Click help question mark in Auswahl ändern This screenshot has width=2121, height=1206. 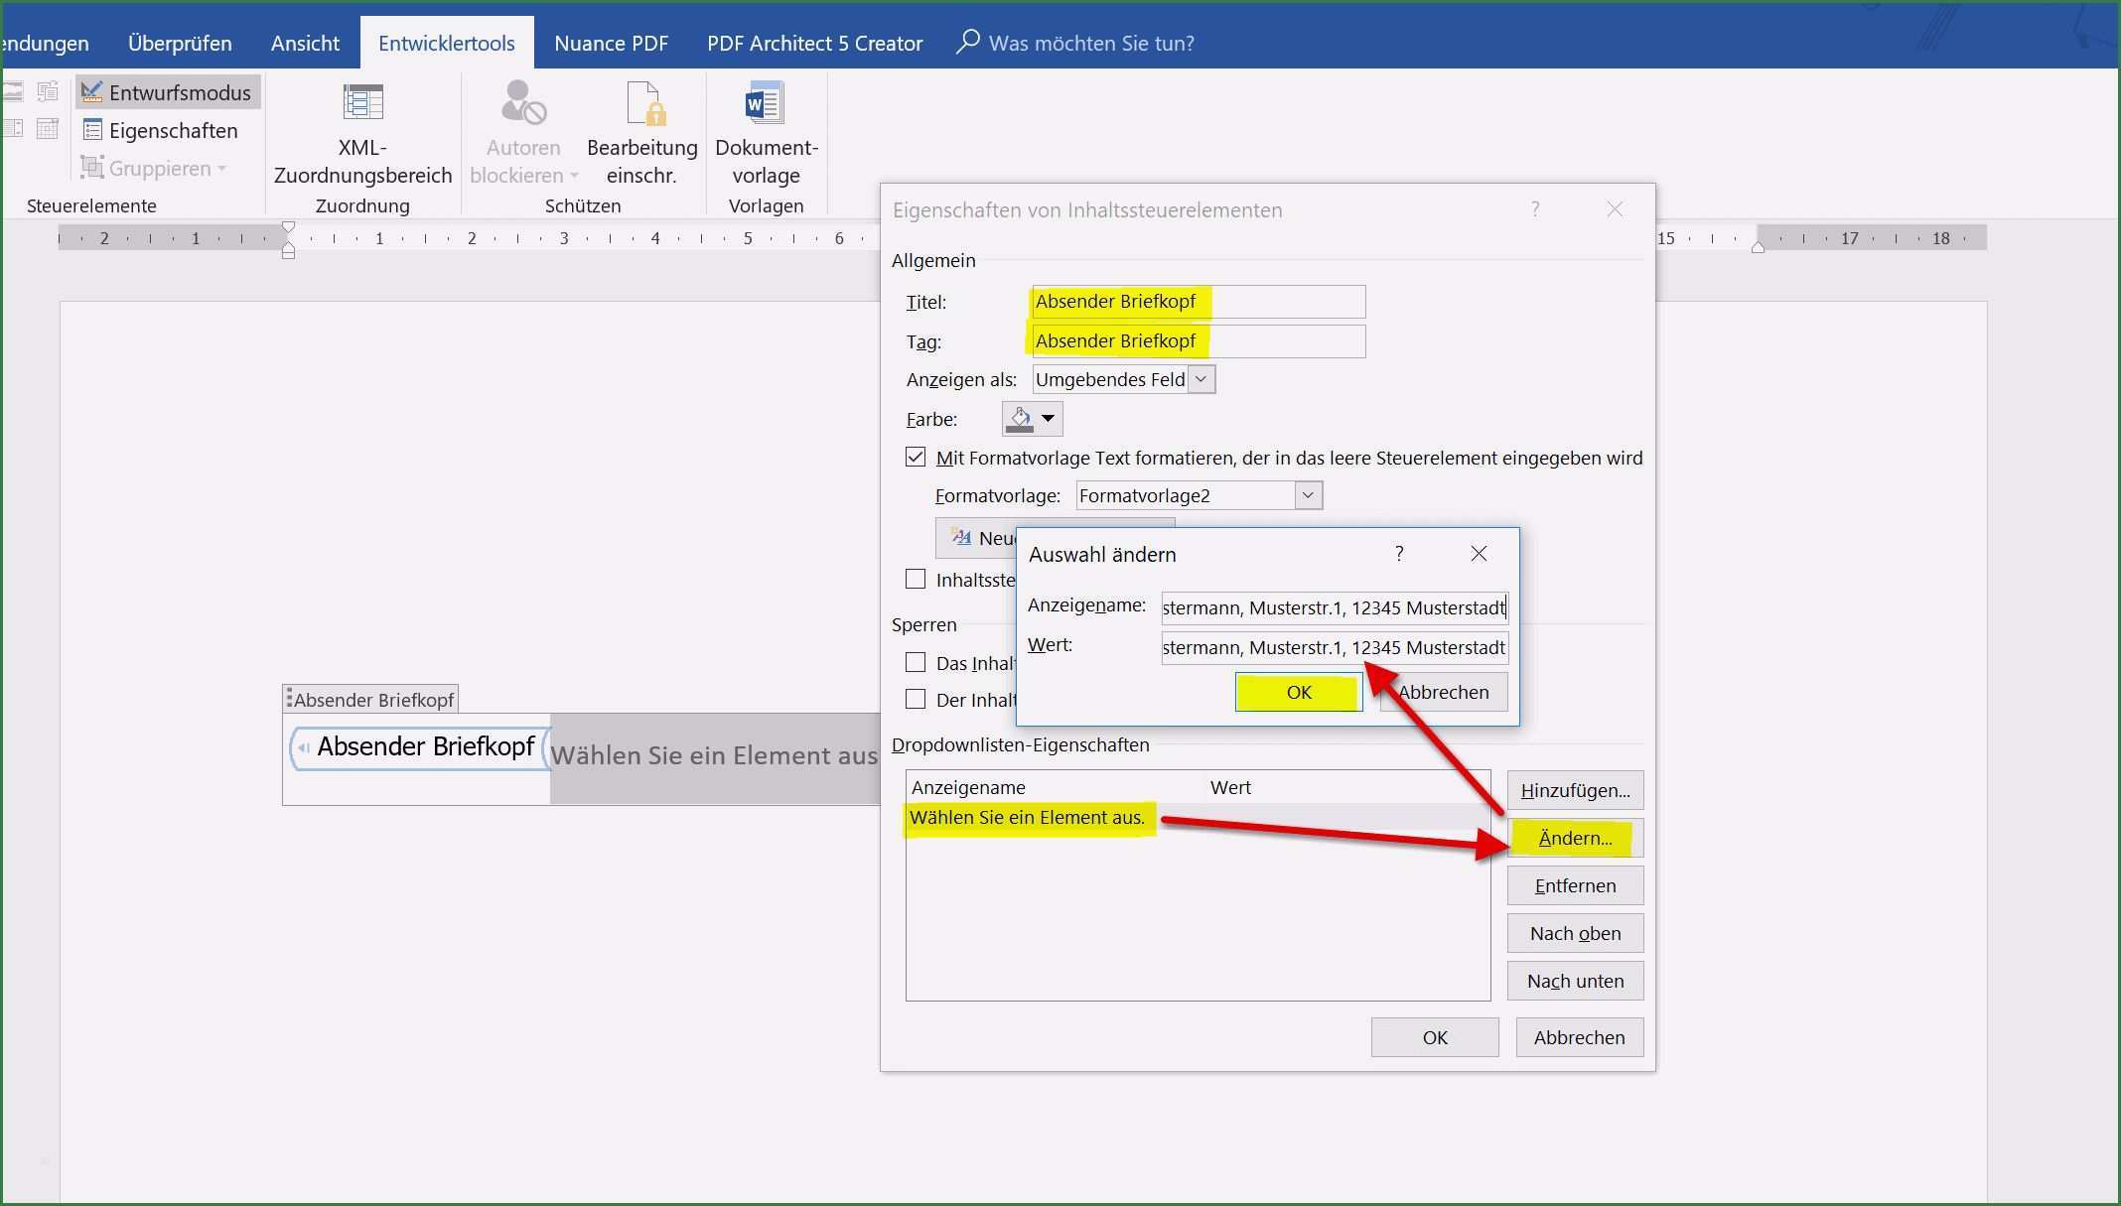(1399, 554)
